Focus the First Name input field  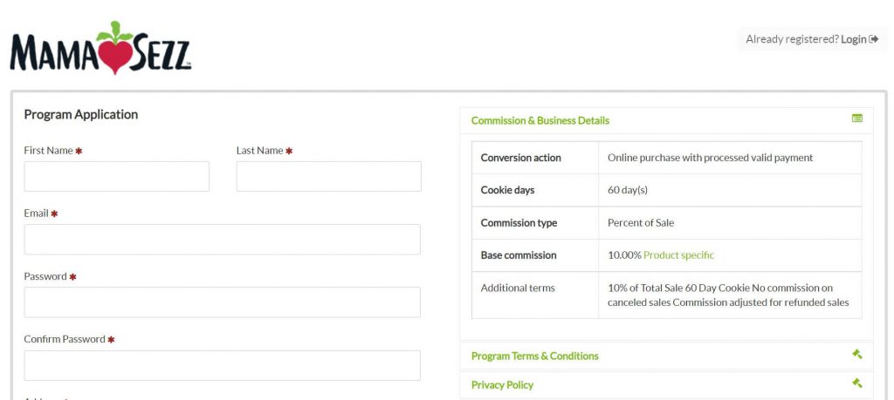tap(116, 176)
